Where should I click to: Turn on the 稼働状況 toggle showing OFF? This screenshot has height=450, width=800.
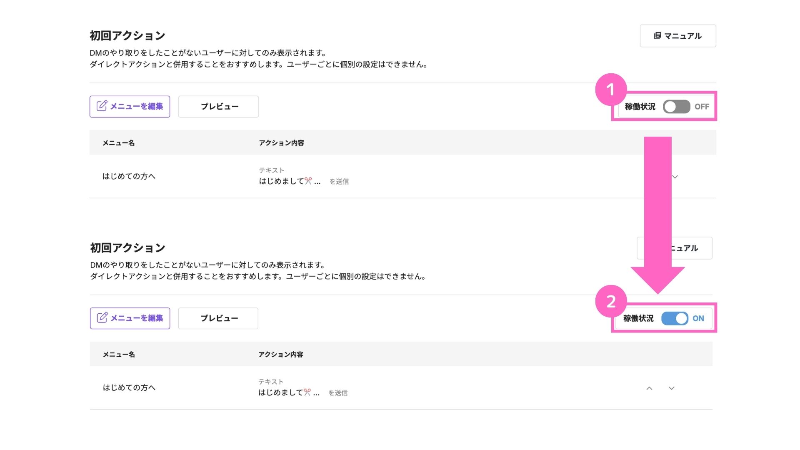pos(677,107)
